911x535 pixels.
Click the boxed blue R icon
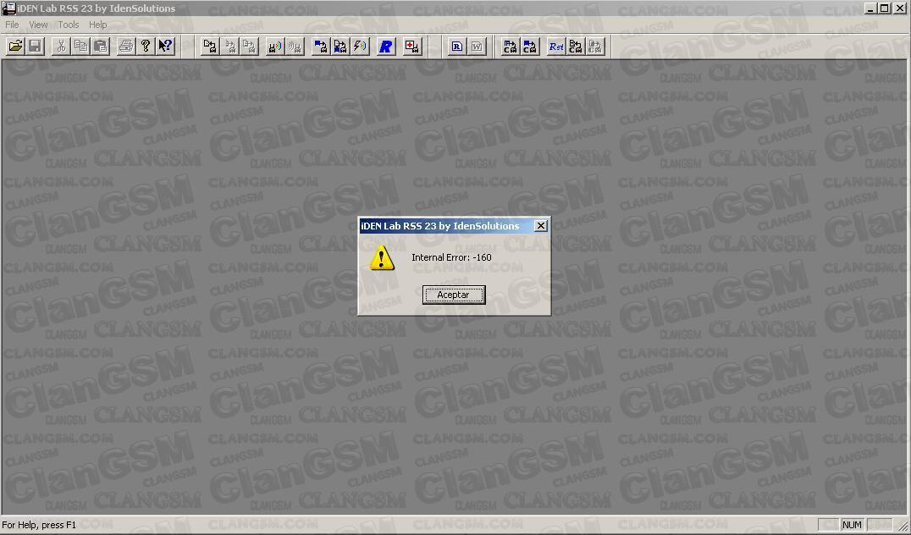tap(457, 47)
